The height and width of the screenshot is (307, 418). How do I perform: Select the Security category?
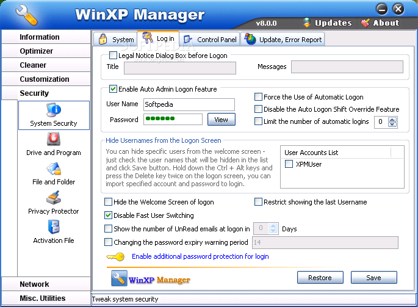pyautogui.click(x=46, y=93)
